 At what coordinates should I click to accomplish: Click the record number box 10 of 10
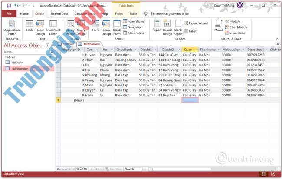pyautogui.click(x=82, y=169)
